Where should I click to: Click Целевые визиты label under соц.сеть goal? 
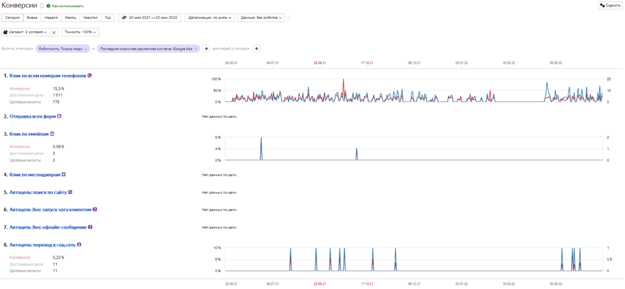point(24,271)
